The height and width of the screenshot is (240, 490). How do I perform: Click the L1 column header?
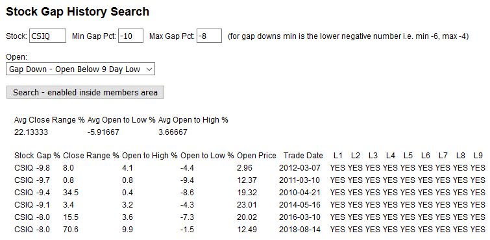[338, 155]
